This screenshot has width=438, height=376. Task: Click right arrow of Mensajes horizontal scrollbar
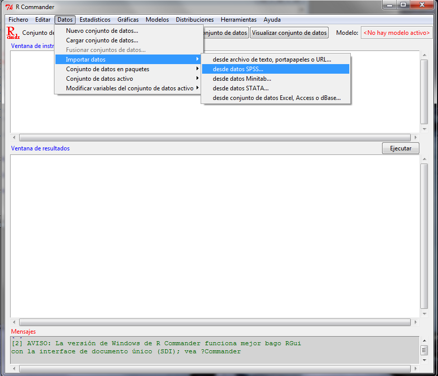(416, 368)
